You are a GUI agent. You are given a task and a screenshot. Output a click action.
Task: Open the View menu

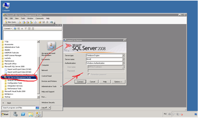click(17, 18)
